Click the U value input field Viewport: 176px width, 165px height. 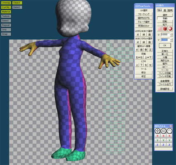click(x=166, y=34)
